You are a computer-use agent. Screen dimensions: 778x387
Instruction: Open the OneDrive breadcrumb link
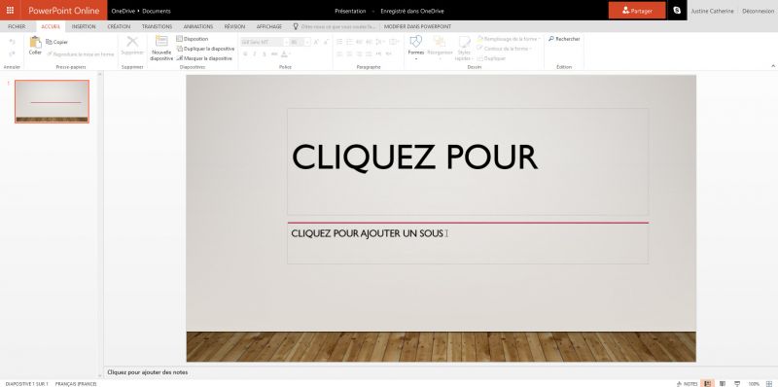[x=124, y=11]
